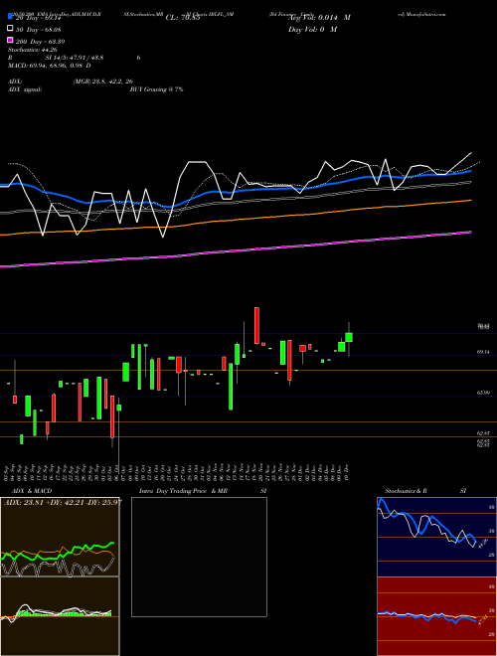Open the red RSI chart panel

(x=436, y=616)
